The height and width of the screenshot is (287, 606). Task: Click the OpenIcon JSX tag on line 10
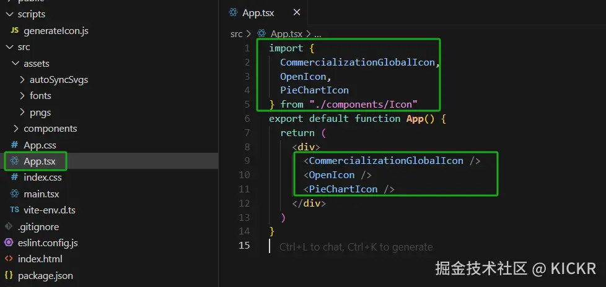[x=338, y=175]
